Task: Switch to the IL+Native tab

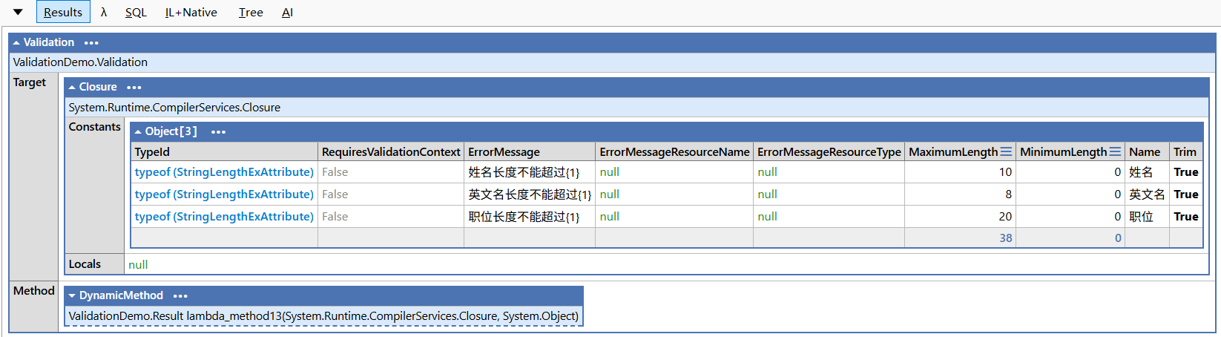Action: tap(191, 13)
